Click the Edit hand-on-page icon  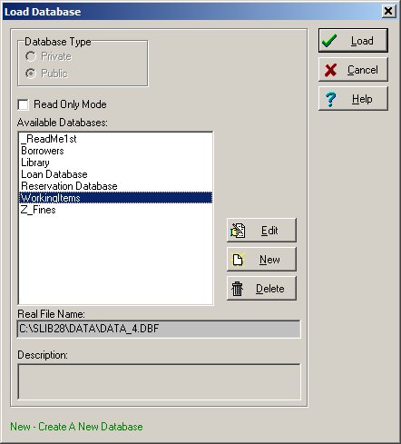point(238,231)
